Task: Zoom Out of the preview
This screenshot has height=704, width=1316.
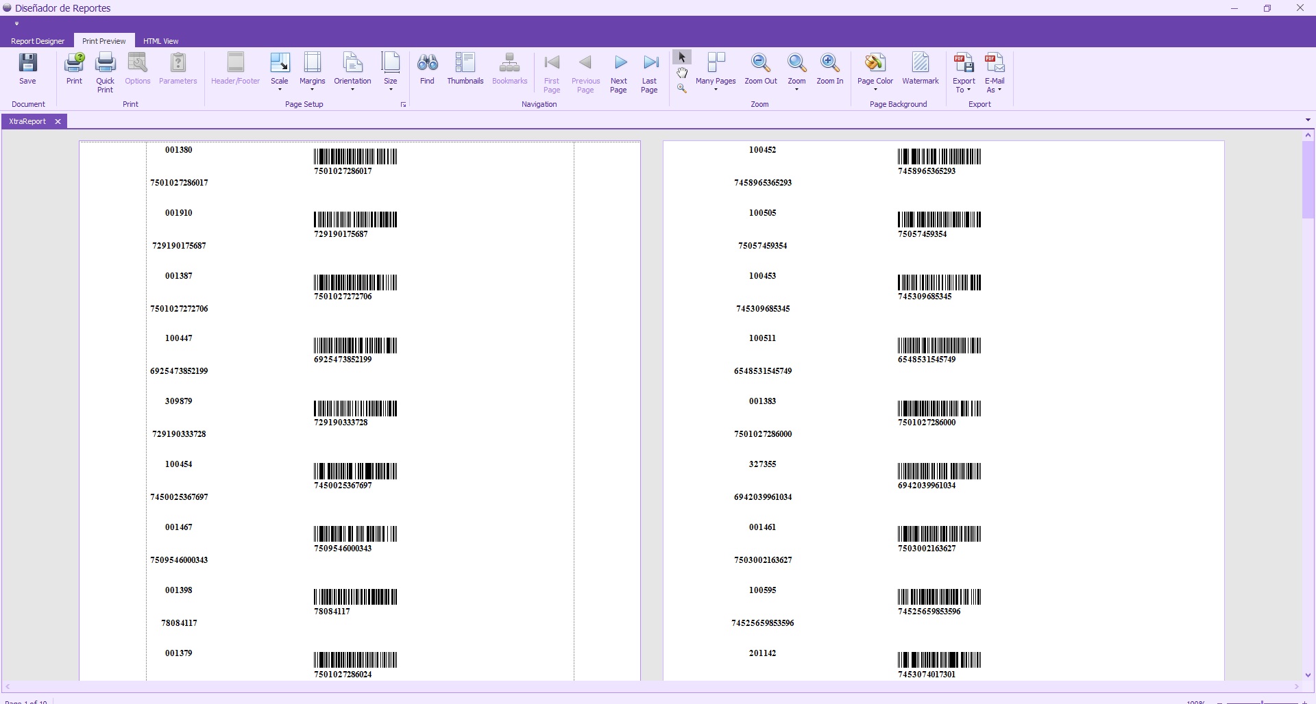Action: click(x=761, y=68)
